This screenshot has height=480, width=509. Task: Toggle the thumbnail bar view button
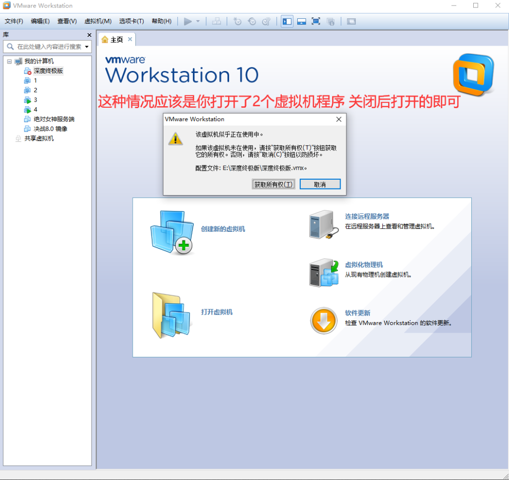click(x=302, y=21)
